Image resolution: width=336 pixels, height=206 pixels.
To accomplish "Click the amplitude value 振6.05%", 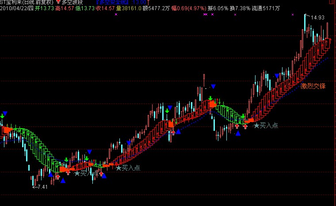I will [x=218, y=8].
